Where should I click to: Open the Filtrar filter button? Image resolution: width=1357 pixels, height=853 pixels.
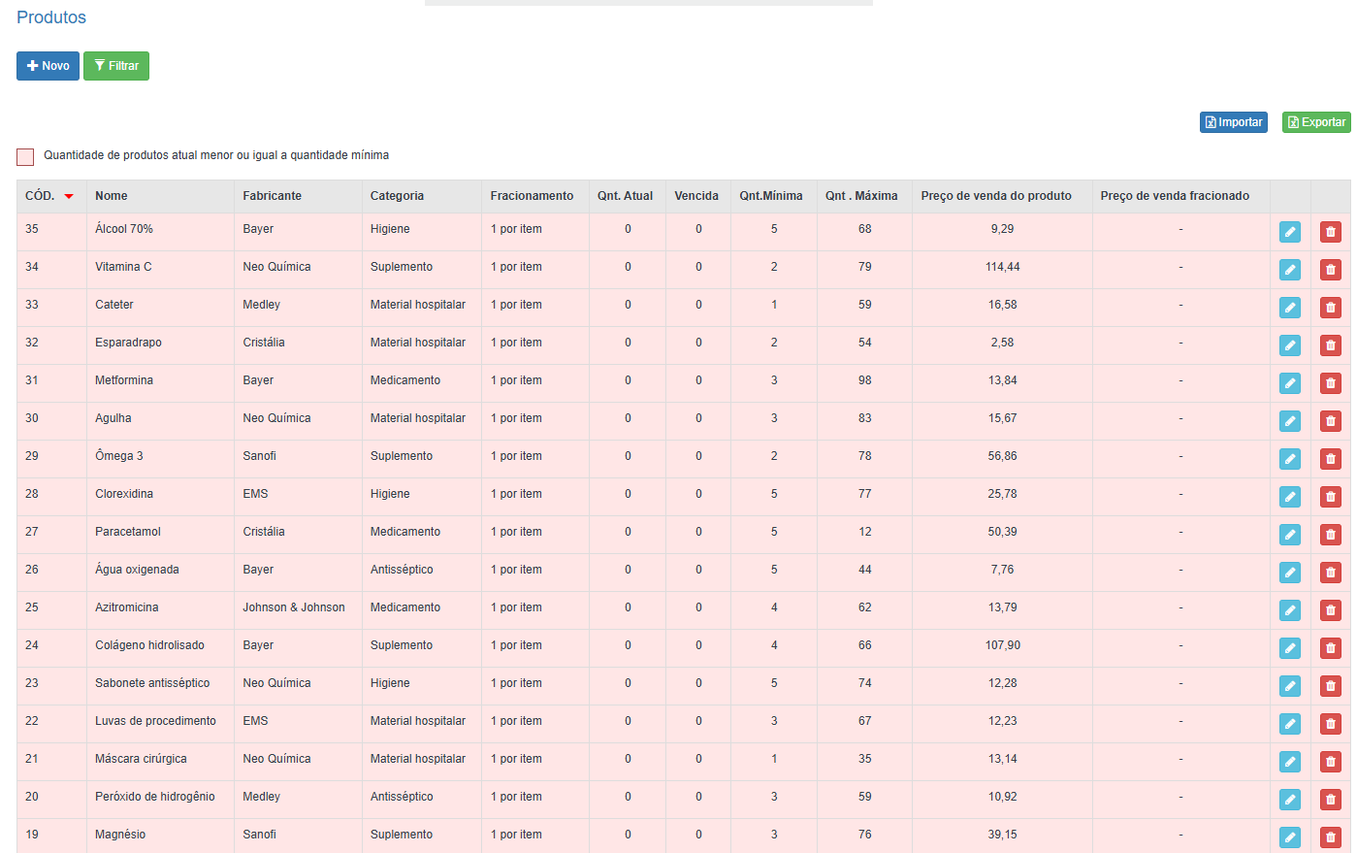click(116, 66)
